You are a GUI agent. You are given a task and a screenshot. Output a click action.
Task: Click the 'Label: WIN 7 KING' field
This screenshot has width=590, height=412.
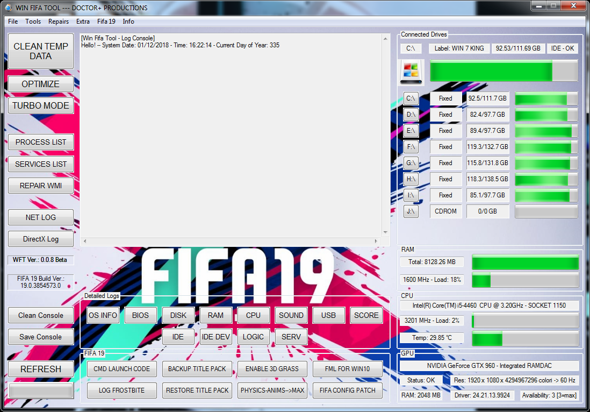459,48
